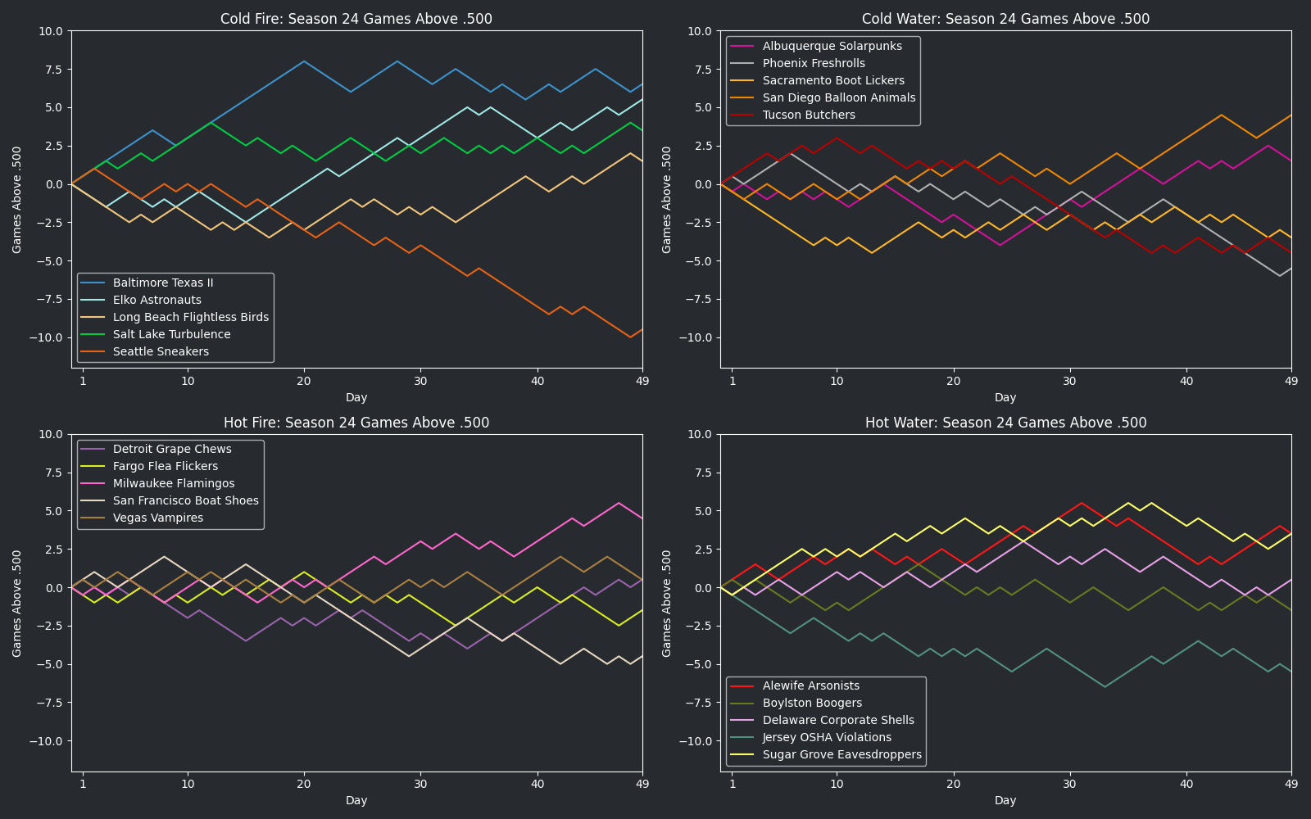Click the Hot Fire chart title
The image size is (1311, 819).
[356, 423]
